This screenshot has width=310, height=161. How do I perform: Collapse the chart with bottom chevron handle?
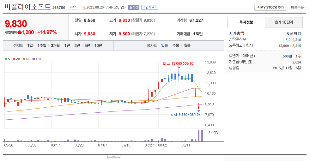pos(113,156)
